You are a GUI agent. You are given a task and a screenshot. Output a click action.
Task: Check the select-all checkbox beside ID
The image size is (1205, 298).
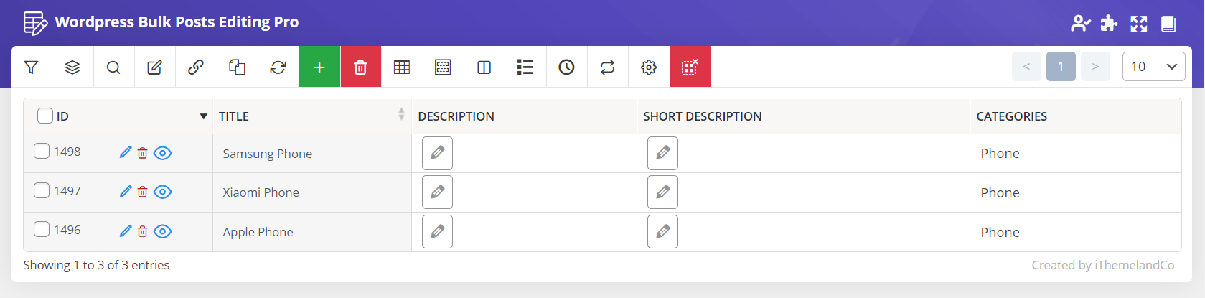45,116
